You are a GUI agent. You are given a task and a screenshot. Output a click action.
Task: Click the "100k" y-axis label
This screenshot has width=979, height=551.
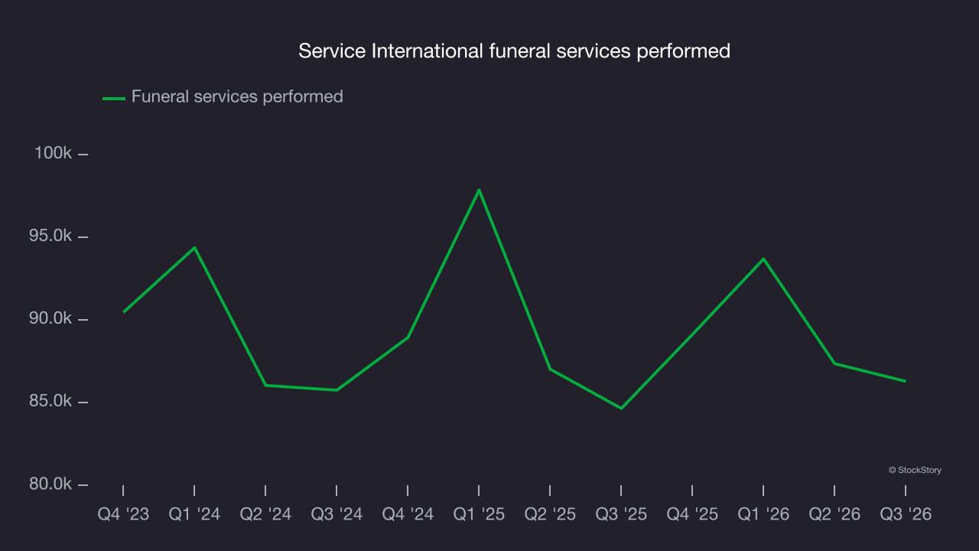(x=53, y=153)
